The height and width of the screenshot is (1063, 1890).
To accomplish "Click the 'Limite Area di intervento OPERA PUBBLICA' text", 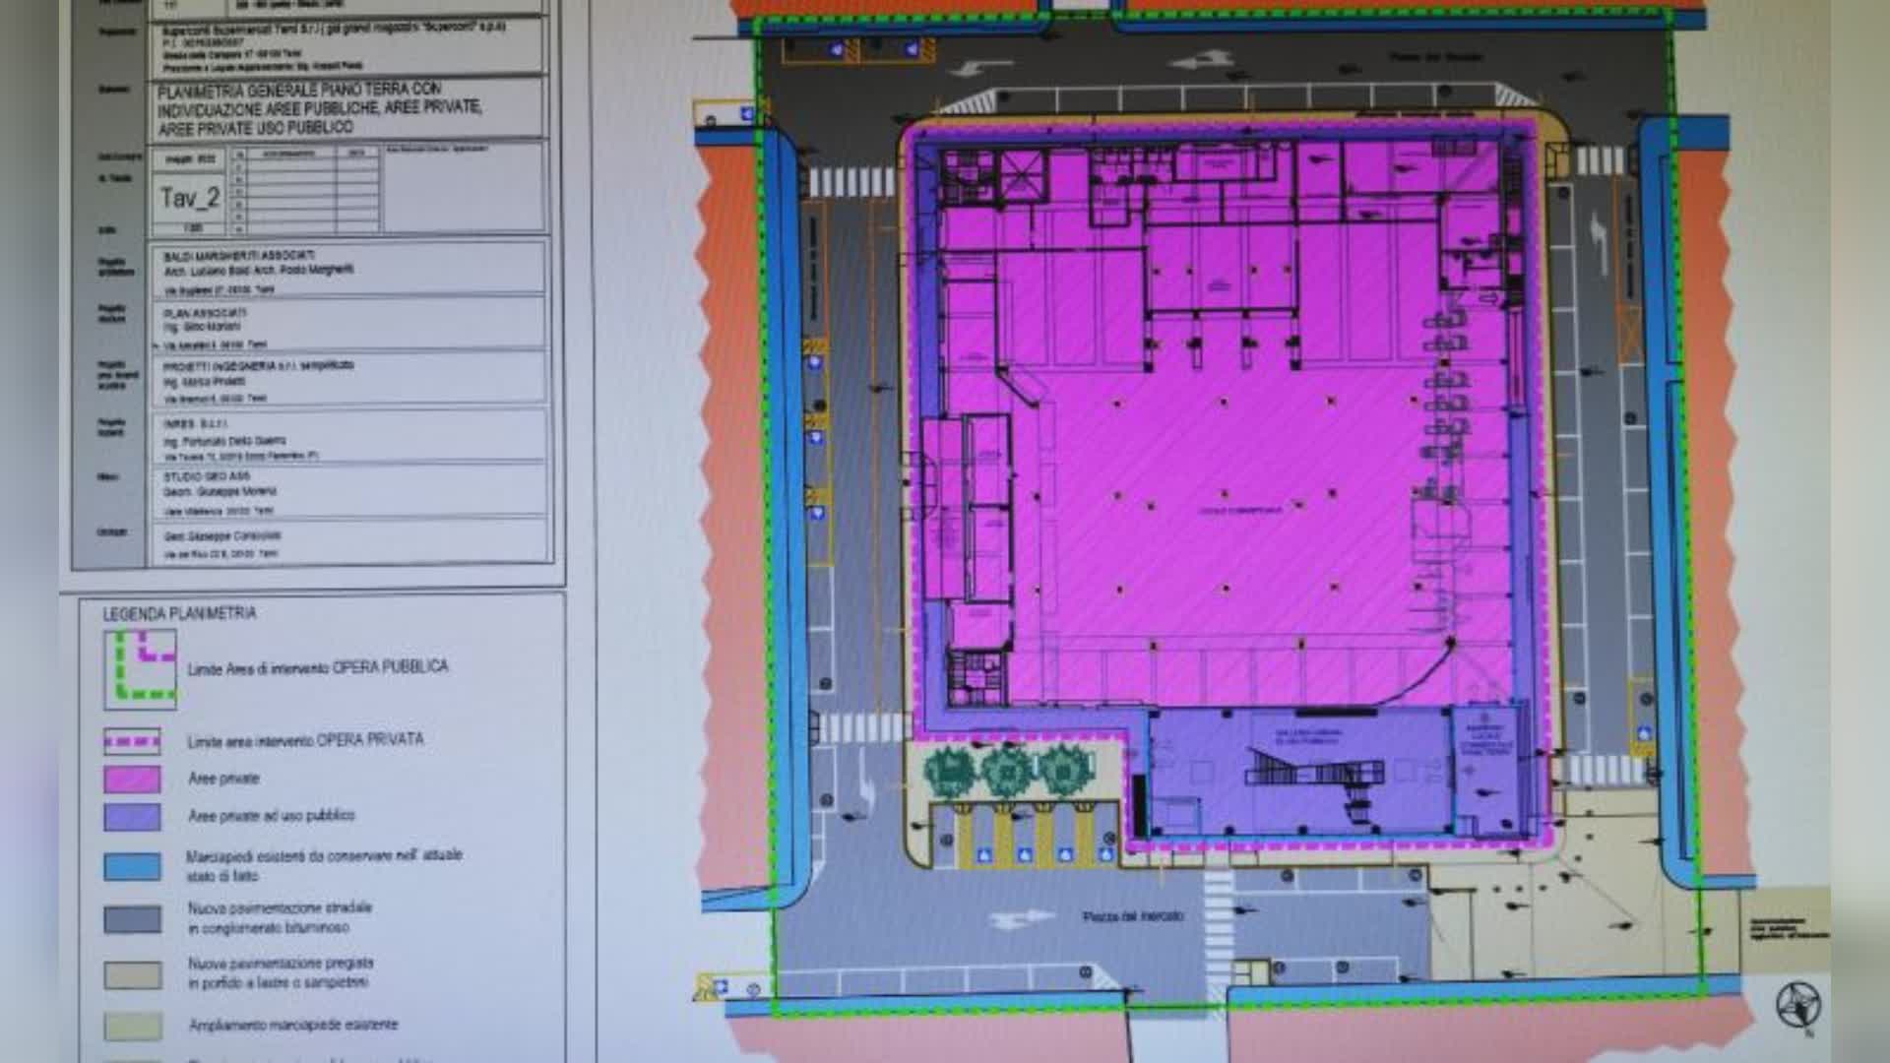I will click(318, 667).
